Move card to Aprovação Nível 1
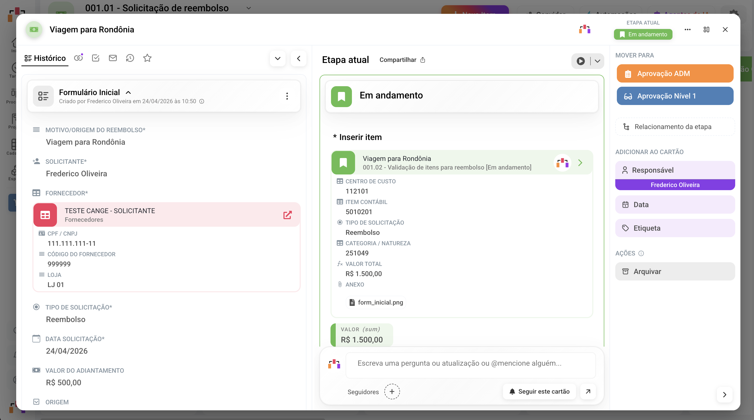The width and height of the screenshot is (754, 420). pyautogui.click(x=675, y=96)
